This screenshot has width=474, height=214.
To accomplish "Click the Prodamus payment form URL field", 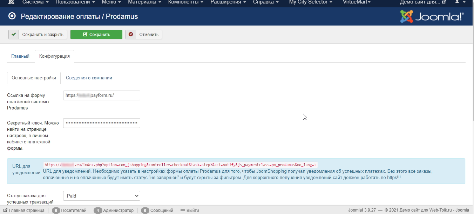I will 102,95.
